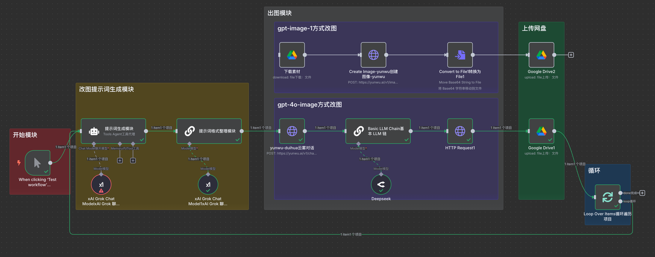Click the 'HTTP Request1' node label
Image resolution: width=655 pixels, height=257 pixels.
[460, 148]
